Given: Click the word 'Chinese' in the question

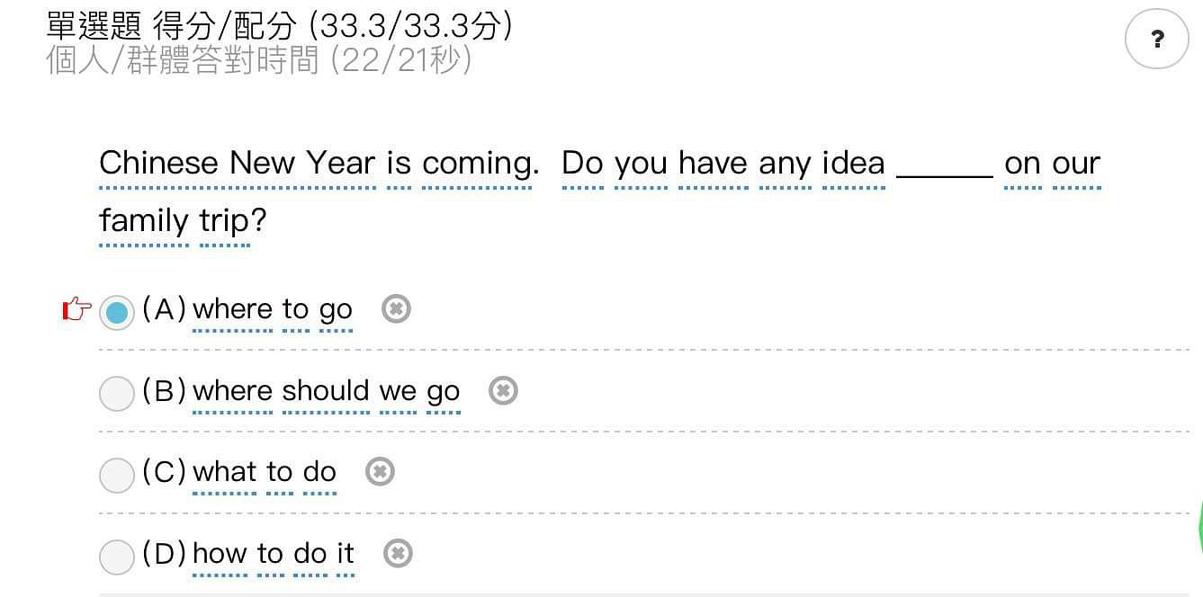Looking at the screenshot, I should [x=159, y=164].
